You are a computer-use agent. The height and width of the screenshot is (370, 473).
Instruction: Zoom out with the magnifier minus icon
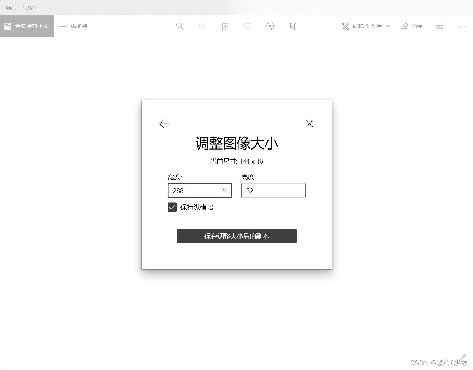coord(203,26)
